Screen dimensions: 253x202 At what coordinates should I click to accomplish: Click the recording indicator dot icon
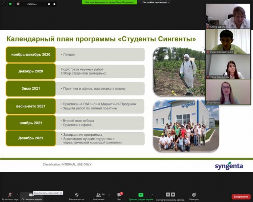(x=18, y=4)
